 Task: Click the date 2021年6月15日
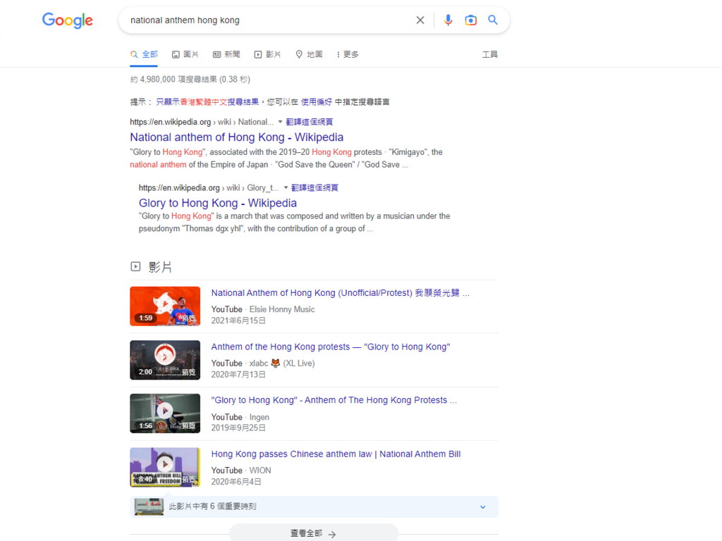click(x=238, y=321)
